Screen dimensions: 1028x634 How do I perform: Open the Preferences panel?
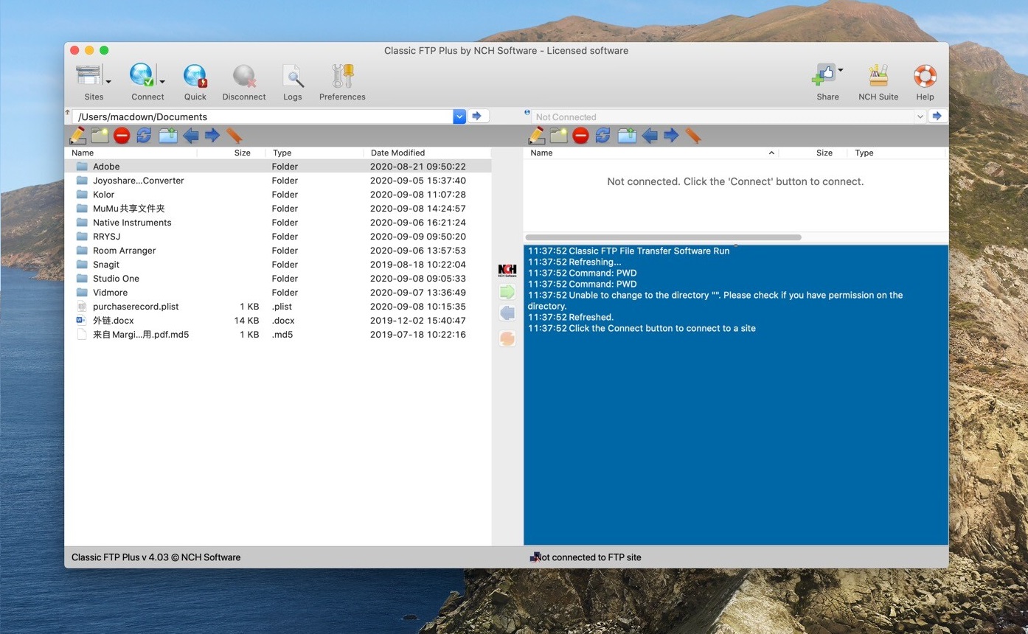click(x=341, y=77)
